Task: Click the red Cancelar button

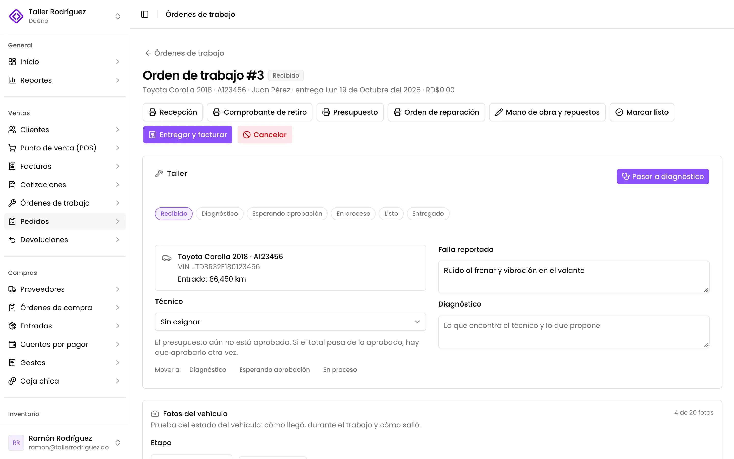Action: [265, 135]
